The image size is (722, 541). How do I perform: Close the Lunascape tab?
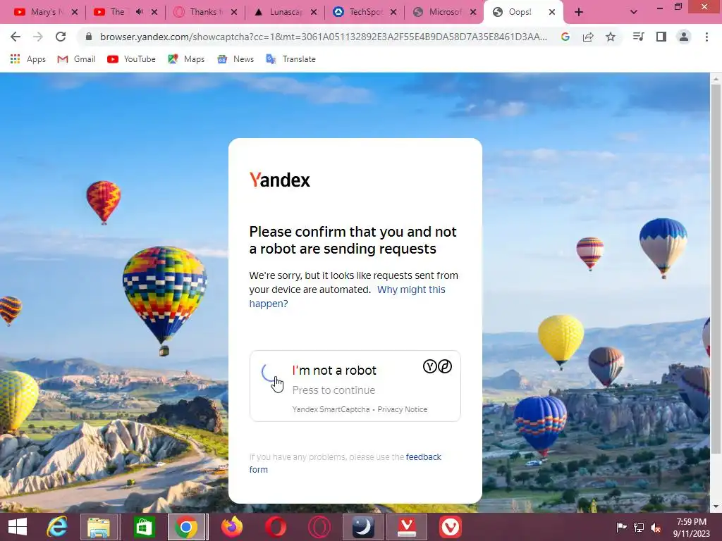click(314, 13)
